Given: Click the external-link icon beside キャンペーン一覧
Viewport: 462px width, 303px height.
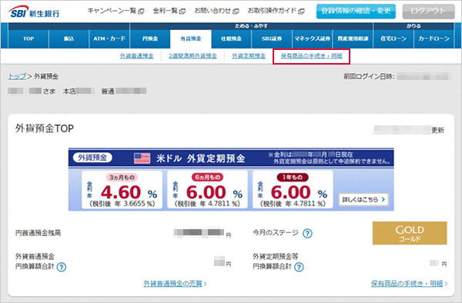Looking at the screenshot, I should click(x=141, y=12).
